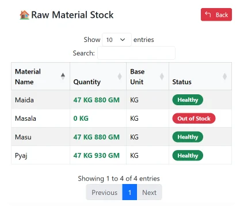Click the Out of Stock status badge
Viewport: 240px width, 207px height.
(194, 118)
